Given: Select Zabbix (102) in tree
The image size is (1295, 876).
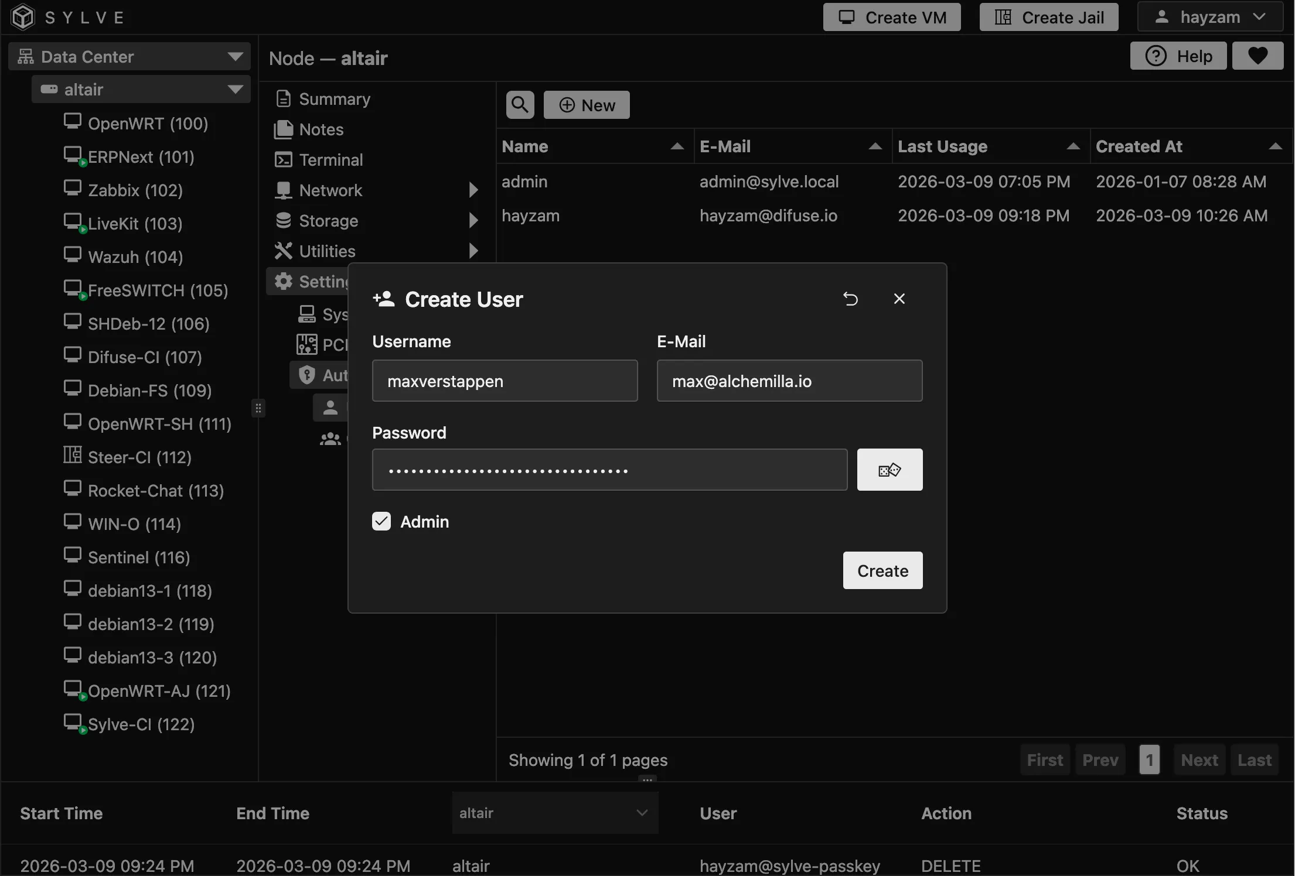Looking at the screenshot, I should tap(135, 190).
